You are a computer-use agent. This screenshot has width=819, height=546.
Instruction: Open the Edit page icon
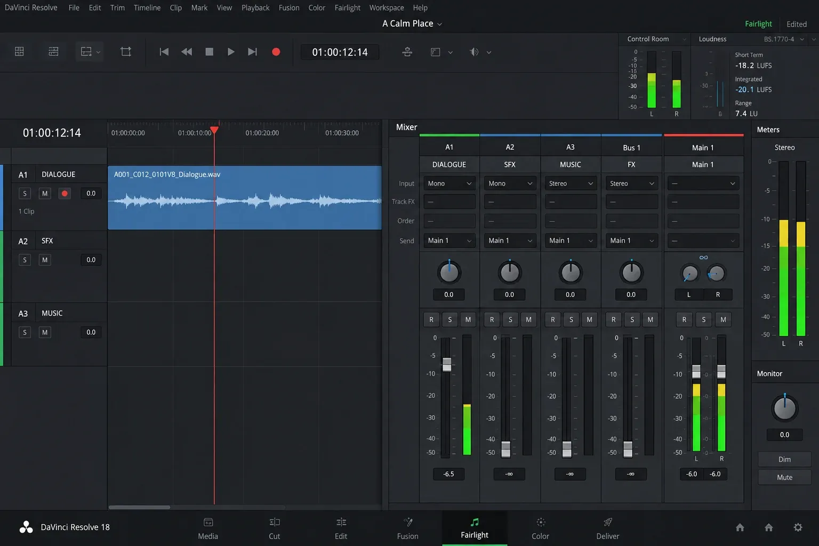341,523
